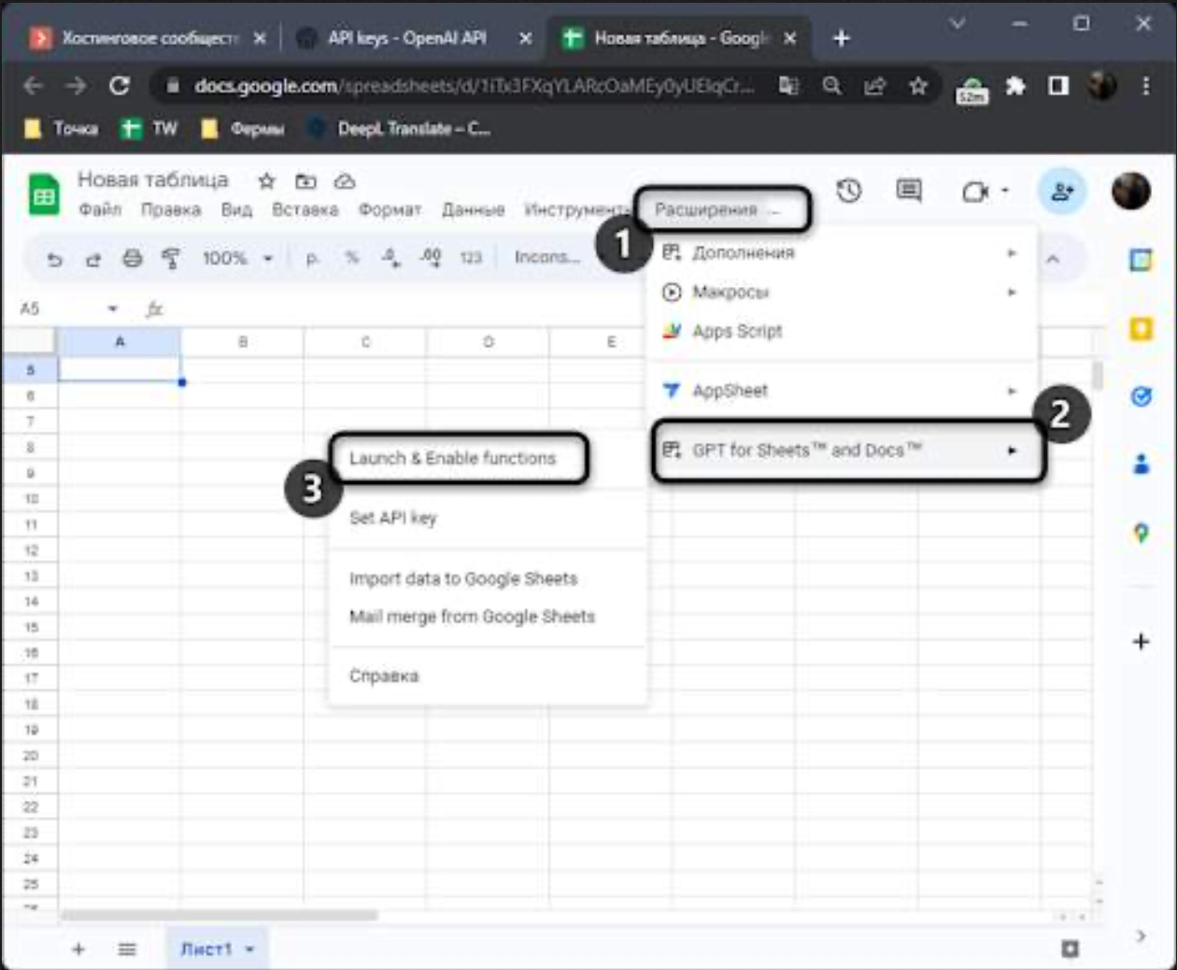
Task: Choose 'Apps Script' from the menu
Action: 841,331
